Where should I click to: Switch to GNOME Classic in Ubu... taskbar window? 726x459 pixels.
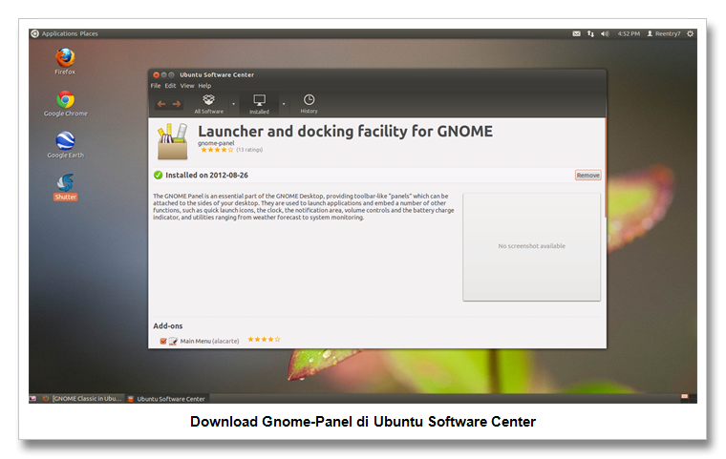(82, 398)
